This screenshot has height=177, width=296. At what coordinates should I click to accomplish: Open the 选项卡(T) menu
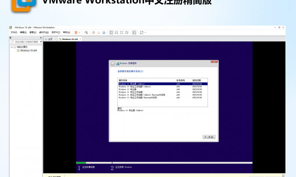(x=56, y=32)
